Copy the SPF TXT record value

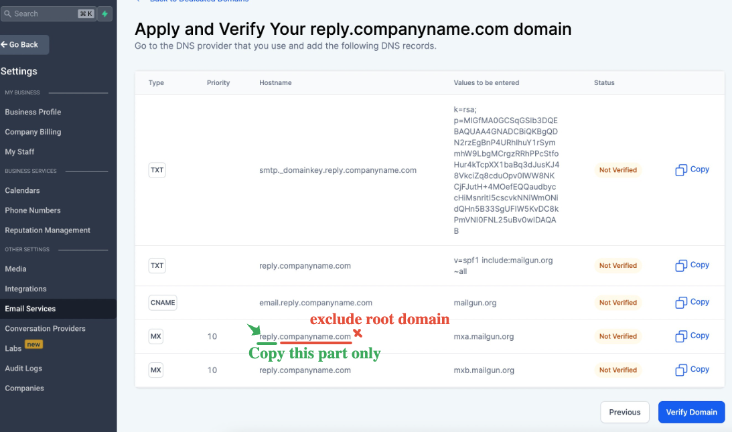[692, 265]
